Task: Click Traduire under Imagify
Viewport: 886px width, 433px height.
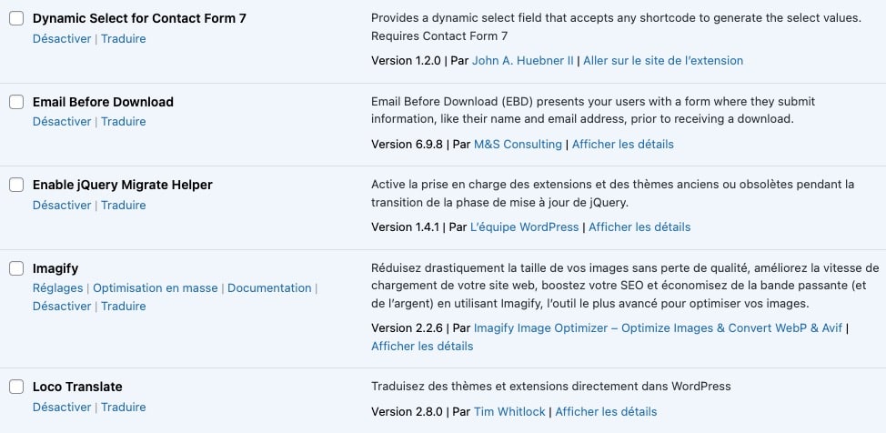Action: pos(123,306)
